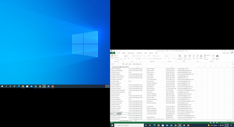Click the Undo arrow in Quick Access toolbar

point(117,51)
